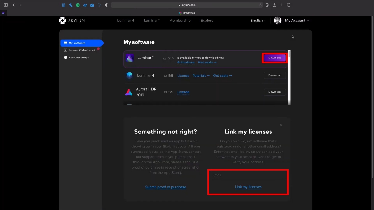Screen dimensions: 374x210
Task: Show the tab overview icon
Action: [289, 5]
